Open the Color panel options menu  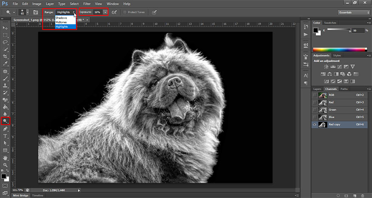pyautogui.click(x=369, y=23)
